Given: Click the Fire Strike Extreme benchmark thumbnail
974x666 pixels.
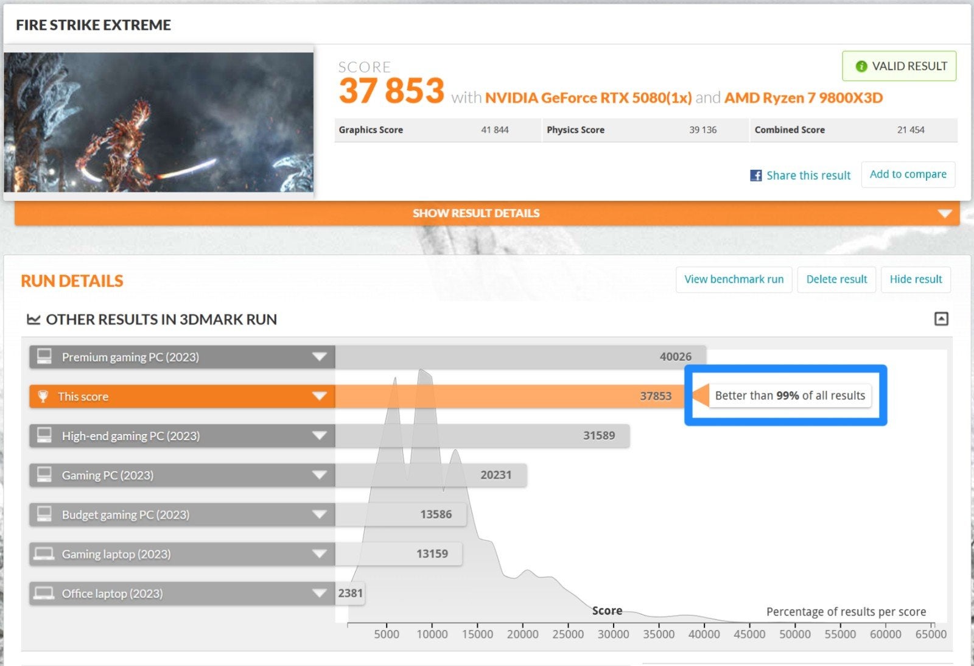Looking at the screenshot, I should pyautogui.click(x=159, y=122).
